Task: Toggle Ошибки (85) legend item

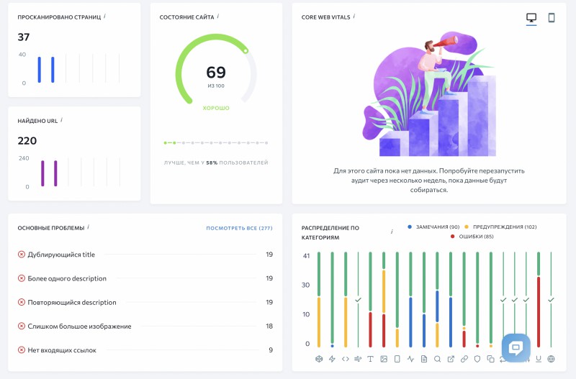Action: [472, 237]
